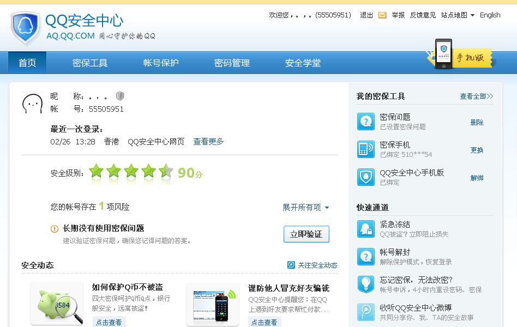Go to the 首页 tab

coord(27,63)
